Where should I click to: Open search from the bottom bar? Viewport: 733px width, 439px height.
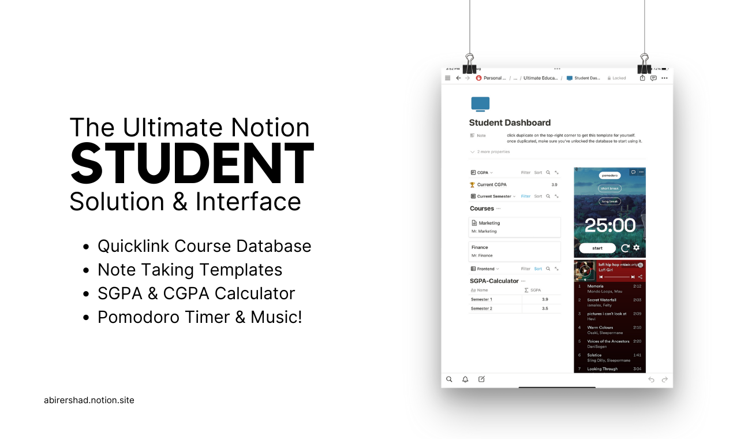click(449, 380)
